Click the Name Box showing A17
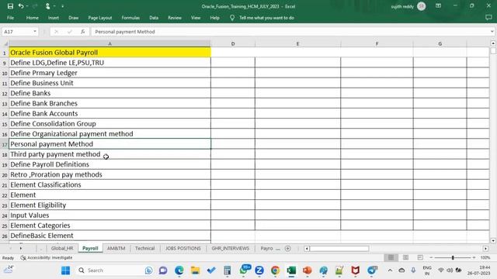 click(17, 32)
